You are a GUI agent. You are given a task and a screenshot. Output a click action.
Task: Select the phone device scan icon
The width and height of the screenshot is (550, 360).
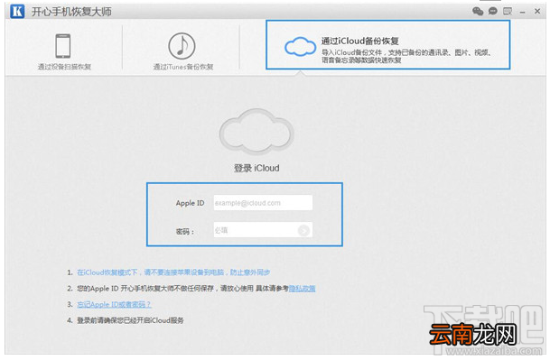(63, 46)
